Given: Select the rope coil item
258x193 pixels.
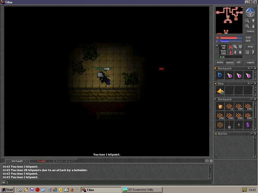Looking at the screenshot, I should [x=220, y=125].
